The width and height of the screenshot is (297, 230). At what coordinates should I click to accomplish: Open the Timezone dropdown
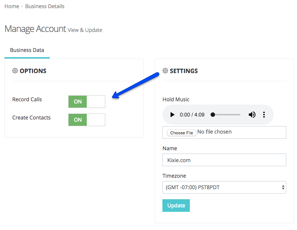[x=224, y=187]
